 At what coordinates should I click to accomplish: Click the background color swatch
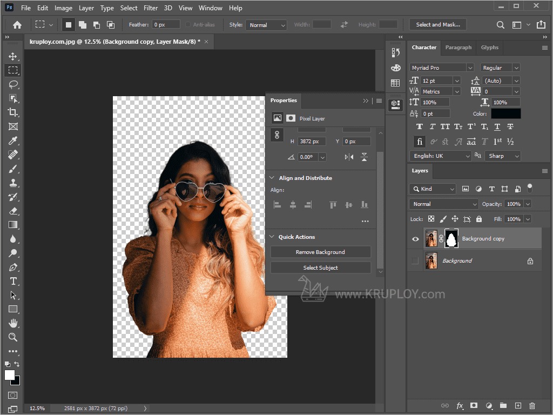pos(17,381)
